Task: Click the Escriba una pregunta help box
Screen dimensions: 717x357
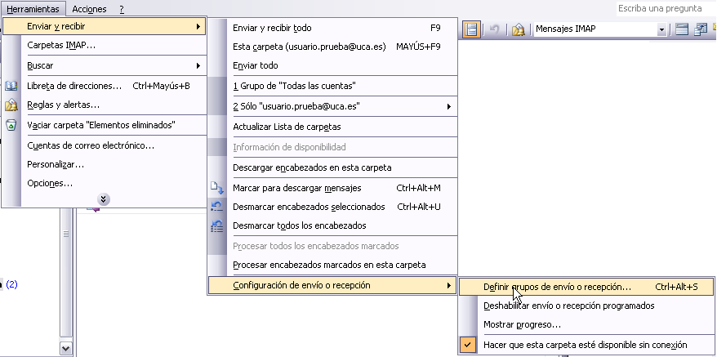Action: click(x=666, y=8)
